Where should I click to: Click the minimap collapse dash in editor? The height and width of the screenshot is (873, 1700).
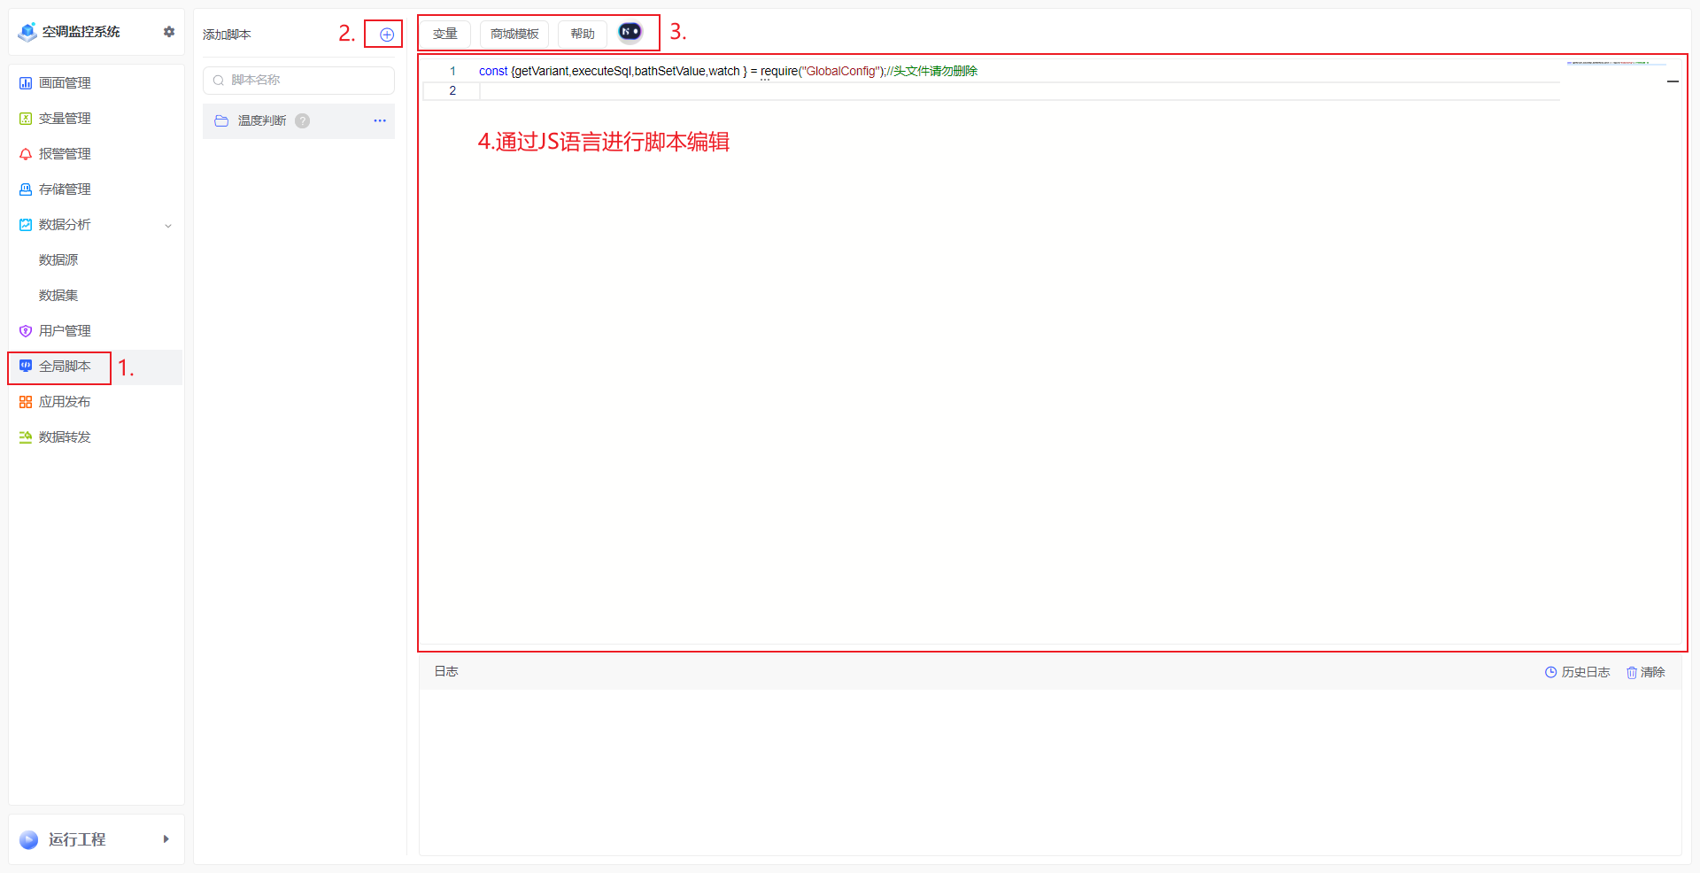pyautogui.click(x=1673, y=81)
